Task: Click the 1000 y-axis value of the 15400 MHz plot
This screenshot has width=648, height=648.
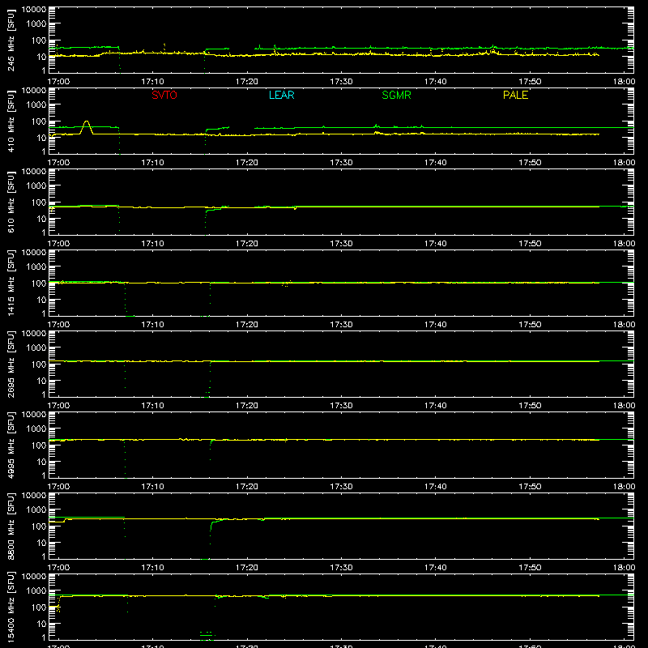Action: pos(36,590)
